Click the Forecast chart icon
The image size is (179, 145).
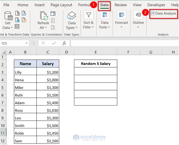click(x=122, y=15)
